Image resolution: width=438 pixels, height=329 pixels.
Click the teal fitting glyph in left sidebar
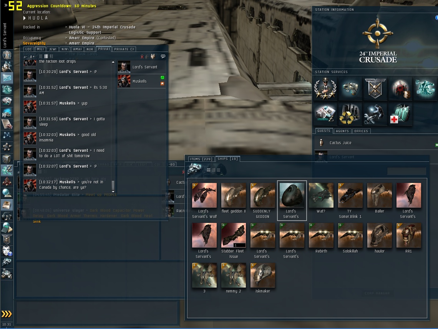click(7, 89)
